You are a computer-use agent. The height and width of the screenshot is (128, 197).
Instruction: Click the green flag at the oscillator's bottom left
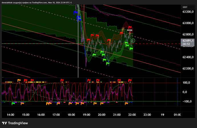coord(13,104)
